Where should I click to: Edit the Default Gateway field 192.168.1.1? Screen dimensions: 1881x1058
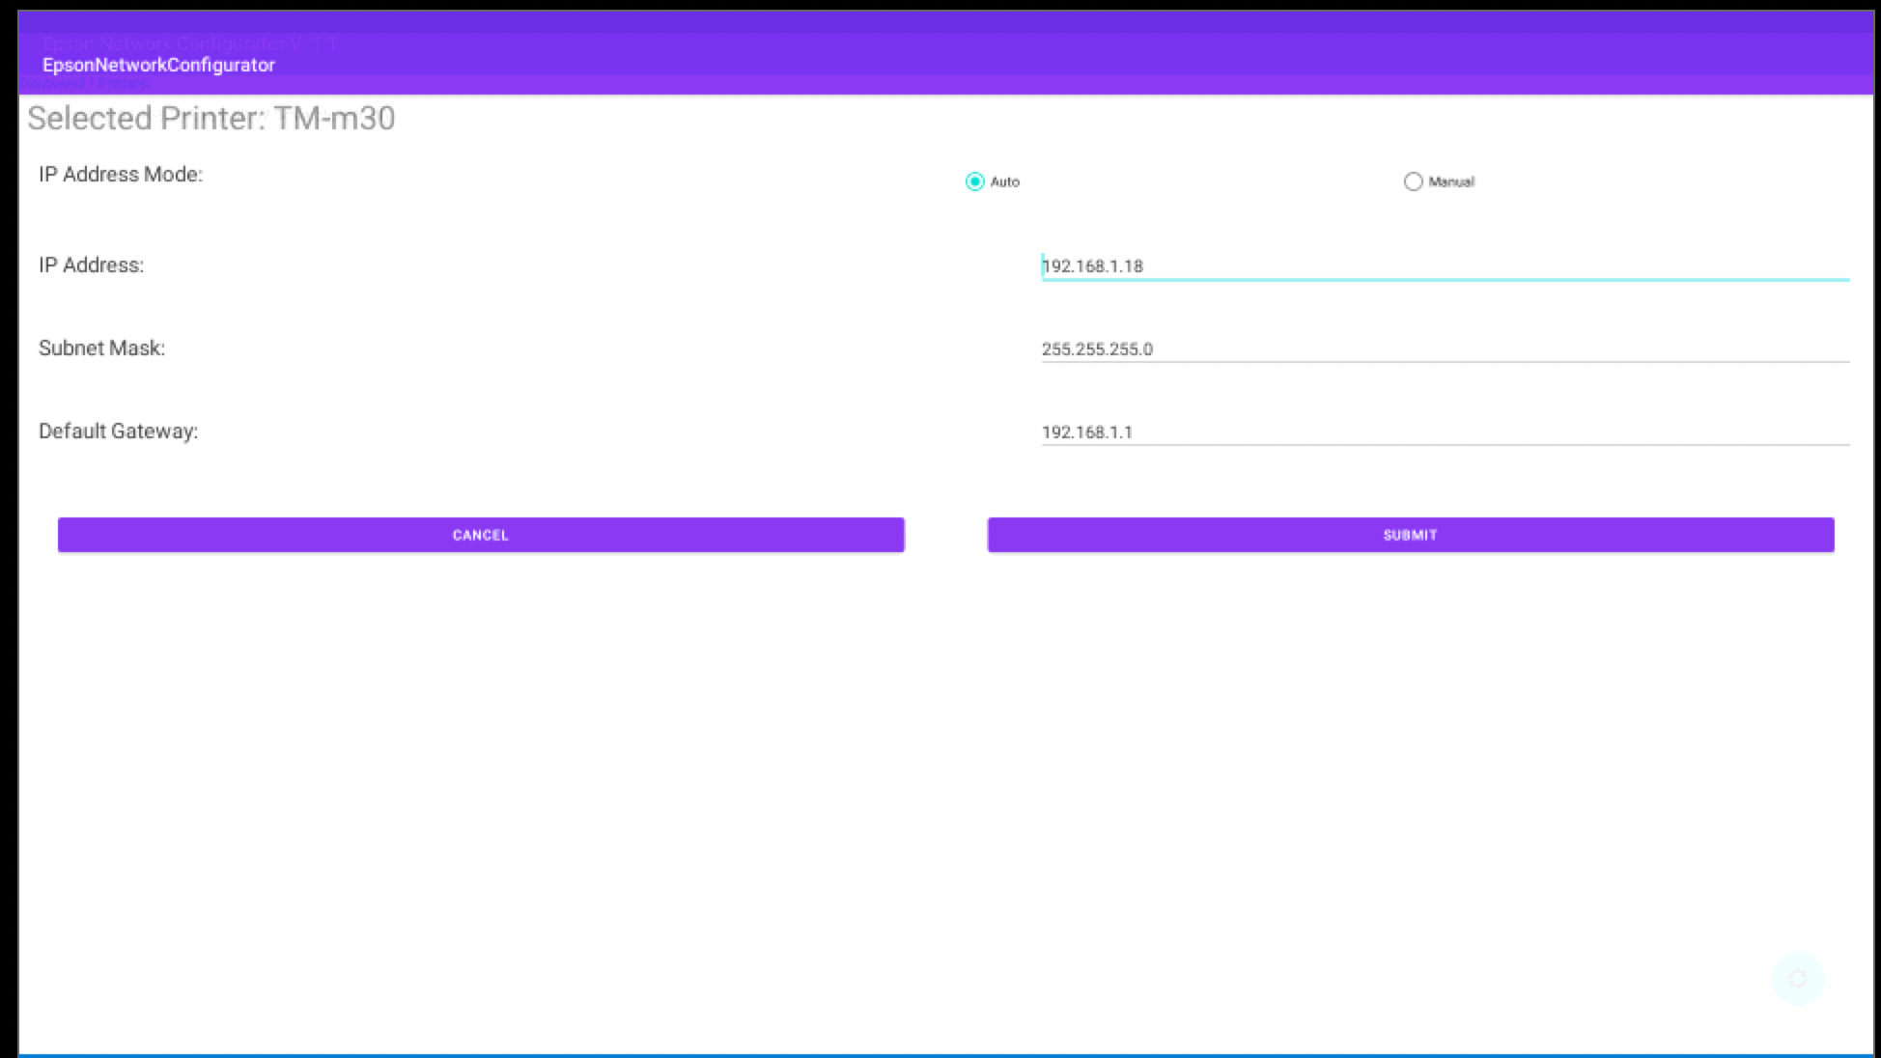(x=1444, y=432)
